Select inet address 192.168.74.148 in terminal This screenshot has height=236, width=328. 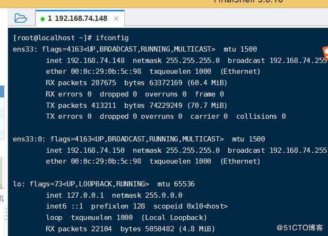(95, 61)
